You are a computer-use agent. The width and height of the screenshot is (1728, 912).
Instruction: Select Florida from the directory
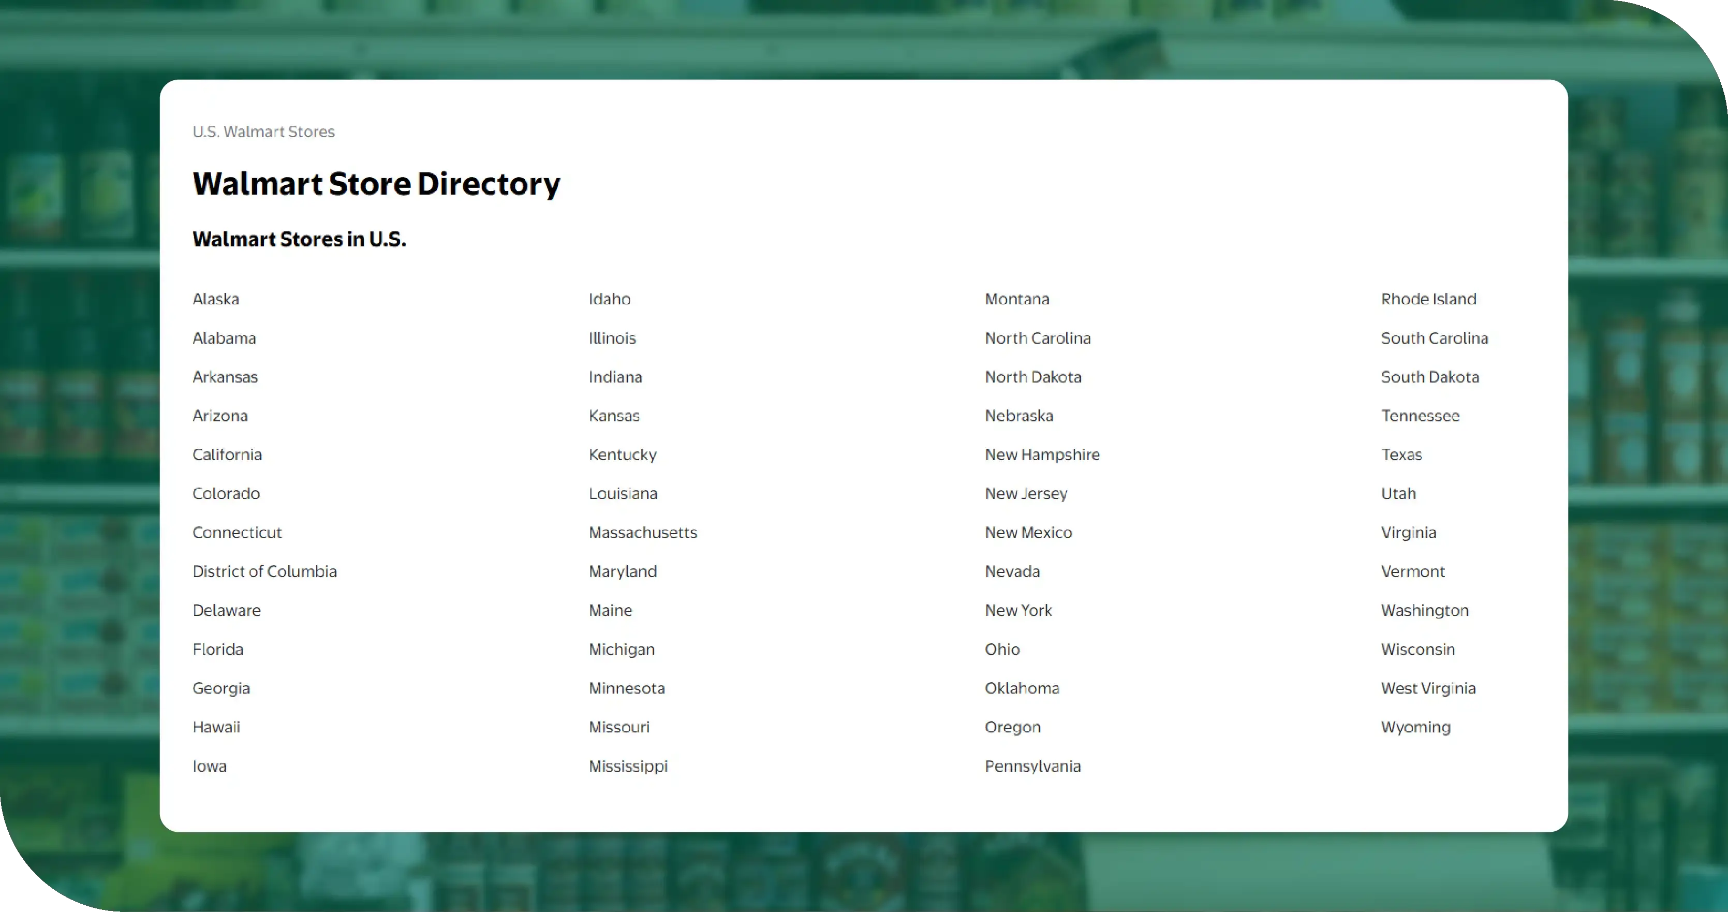click(218, 649)
